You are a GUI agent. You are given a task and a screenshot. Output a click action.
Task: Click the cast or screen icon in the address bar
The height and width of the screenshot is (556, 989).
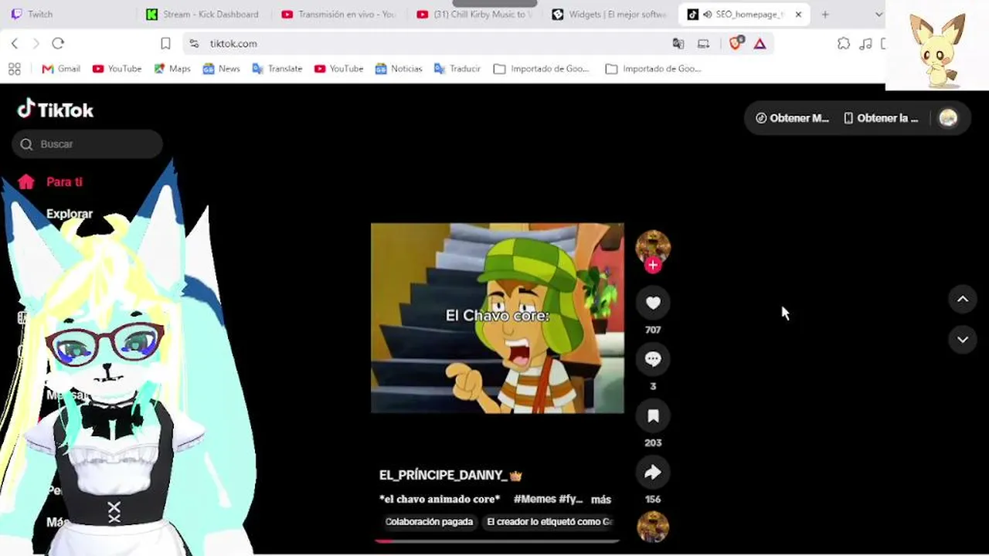[x=703, y=43]
